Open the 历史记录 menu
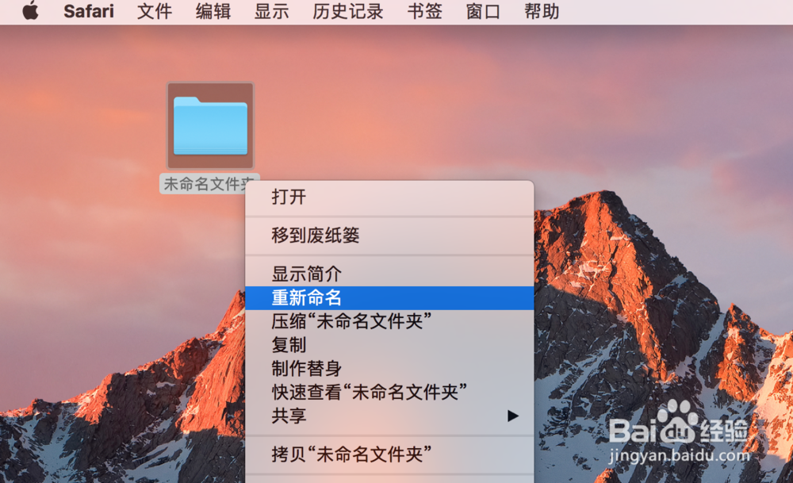793x483 pixels. coord(348,11)
